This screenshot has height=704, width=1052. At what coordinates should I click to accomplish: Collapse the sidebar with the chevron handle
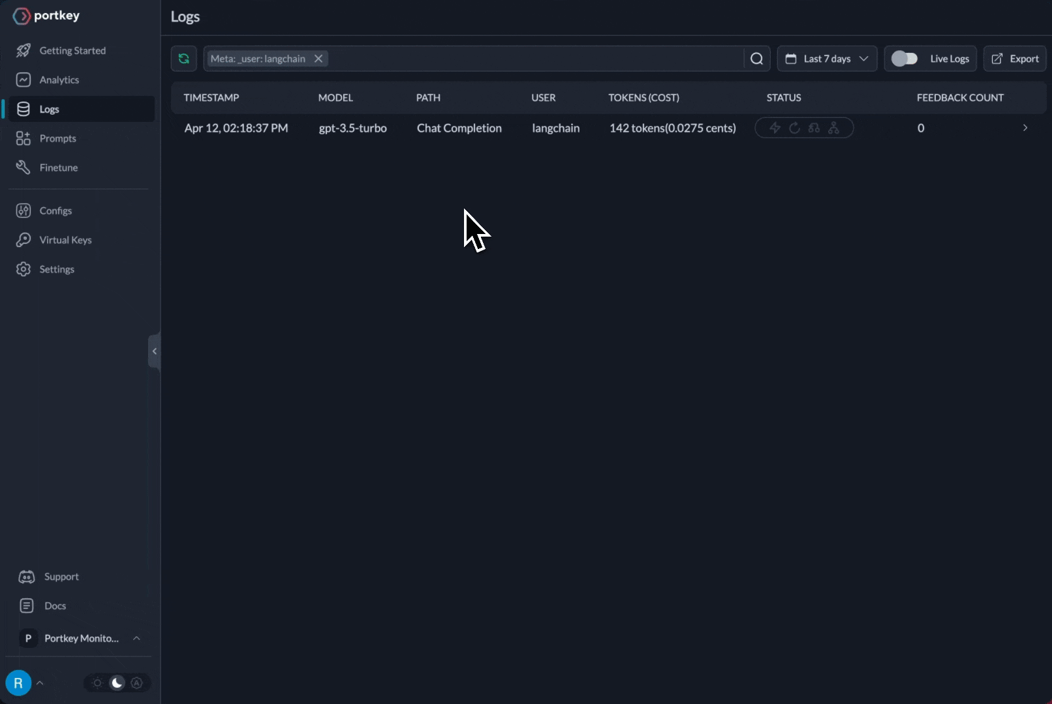point(154,351)
